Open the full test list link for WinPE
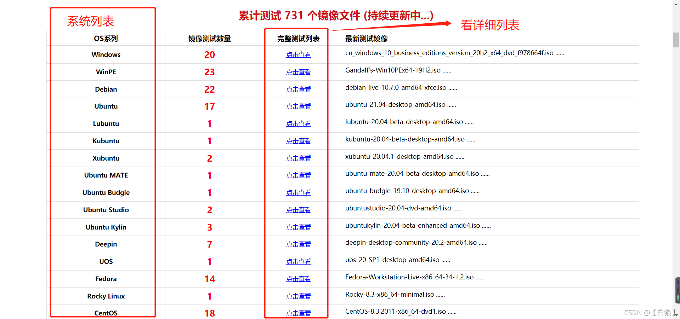The width and height of the screenshot is (680, 319). point(298,72)
